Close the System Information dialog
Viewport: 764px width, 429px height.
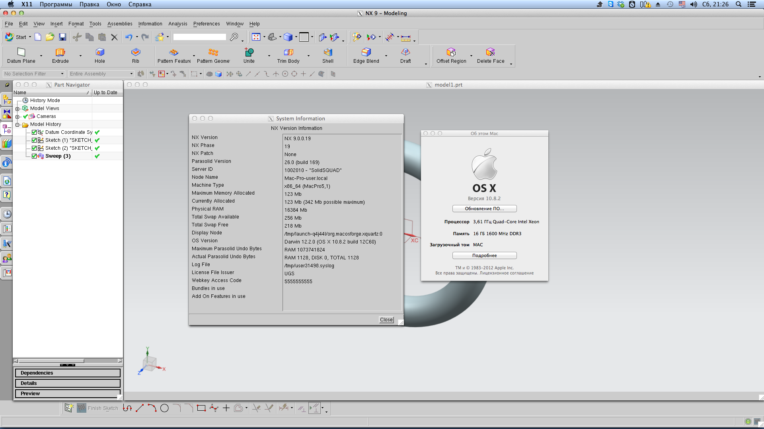click(x=386, y=320)
